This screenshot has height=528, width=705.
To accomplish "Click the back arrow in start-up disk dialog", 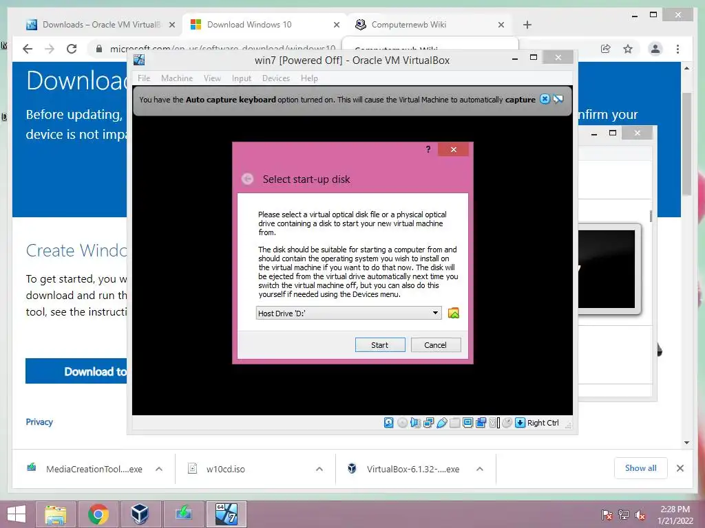I will point(247,179).
